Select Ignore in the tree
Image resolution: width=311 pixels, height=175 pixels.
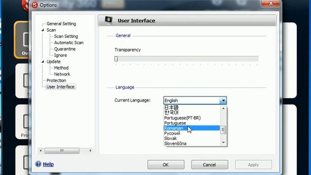click(x=60, y=55)
